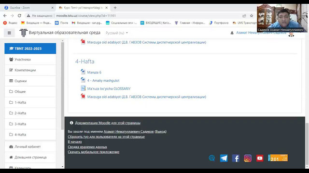
Task: Click Сбросить тур для пользователя link
Action: click(x=106, y=136)
